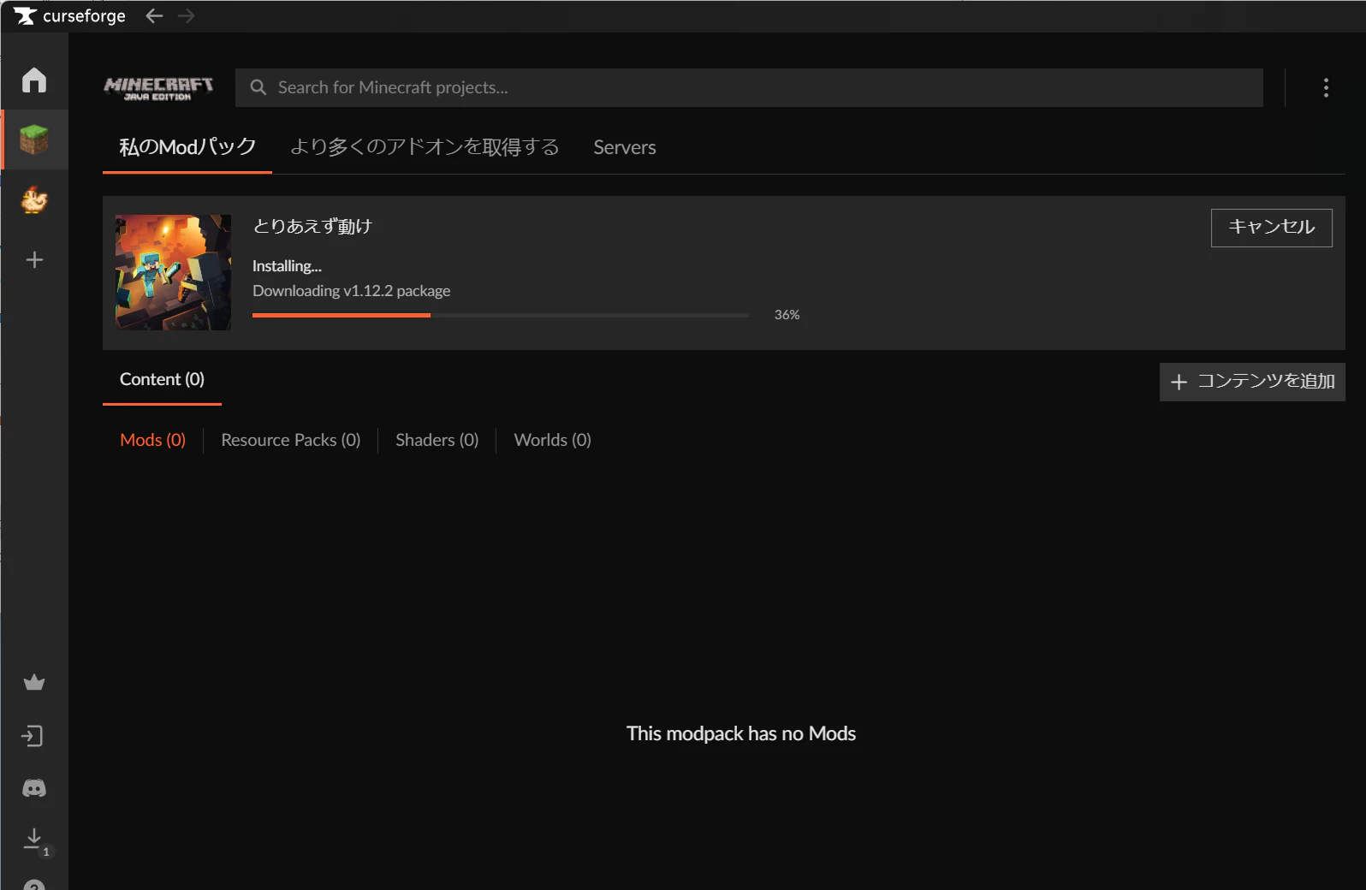
Task: Click the curseforge logo in title bar
Action: click(69, 15)
